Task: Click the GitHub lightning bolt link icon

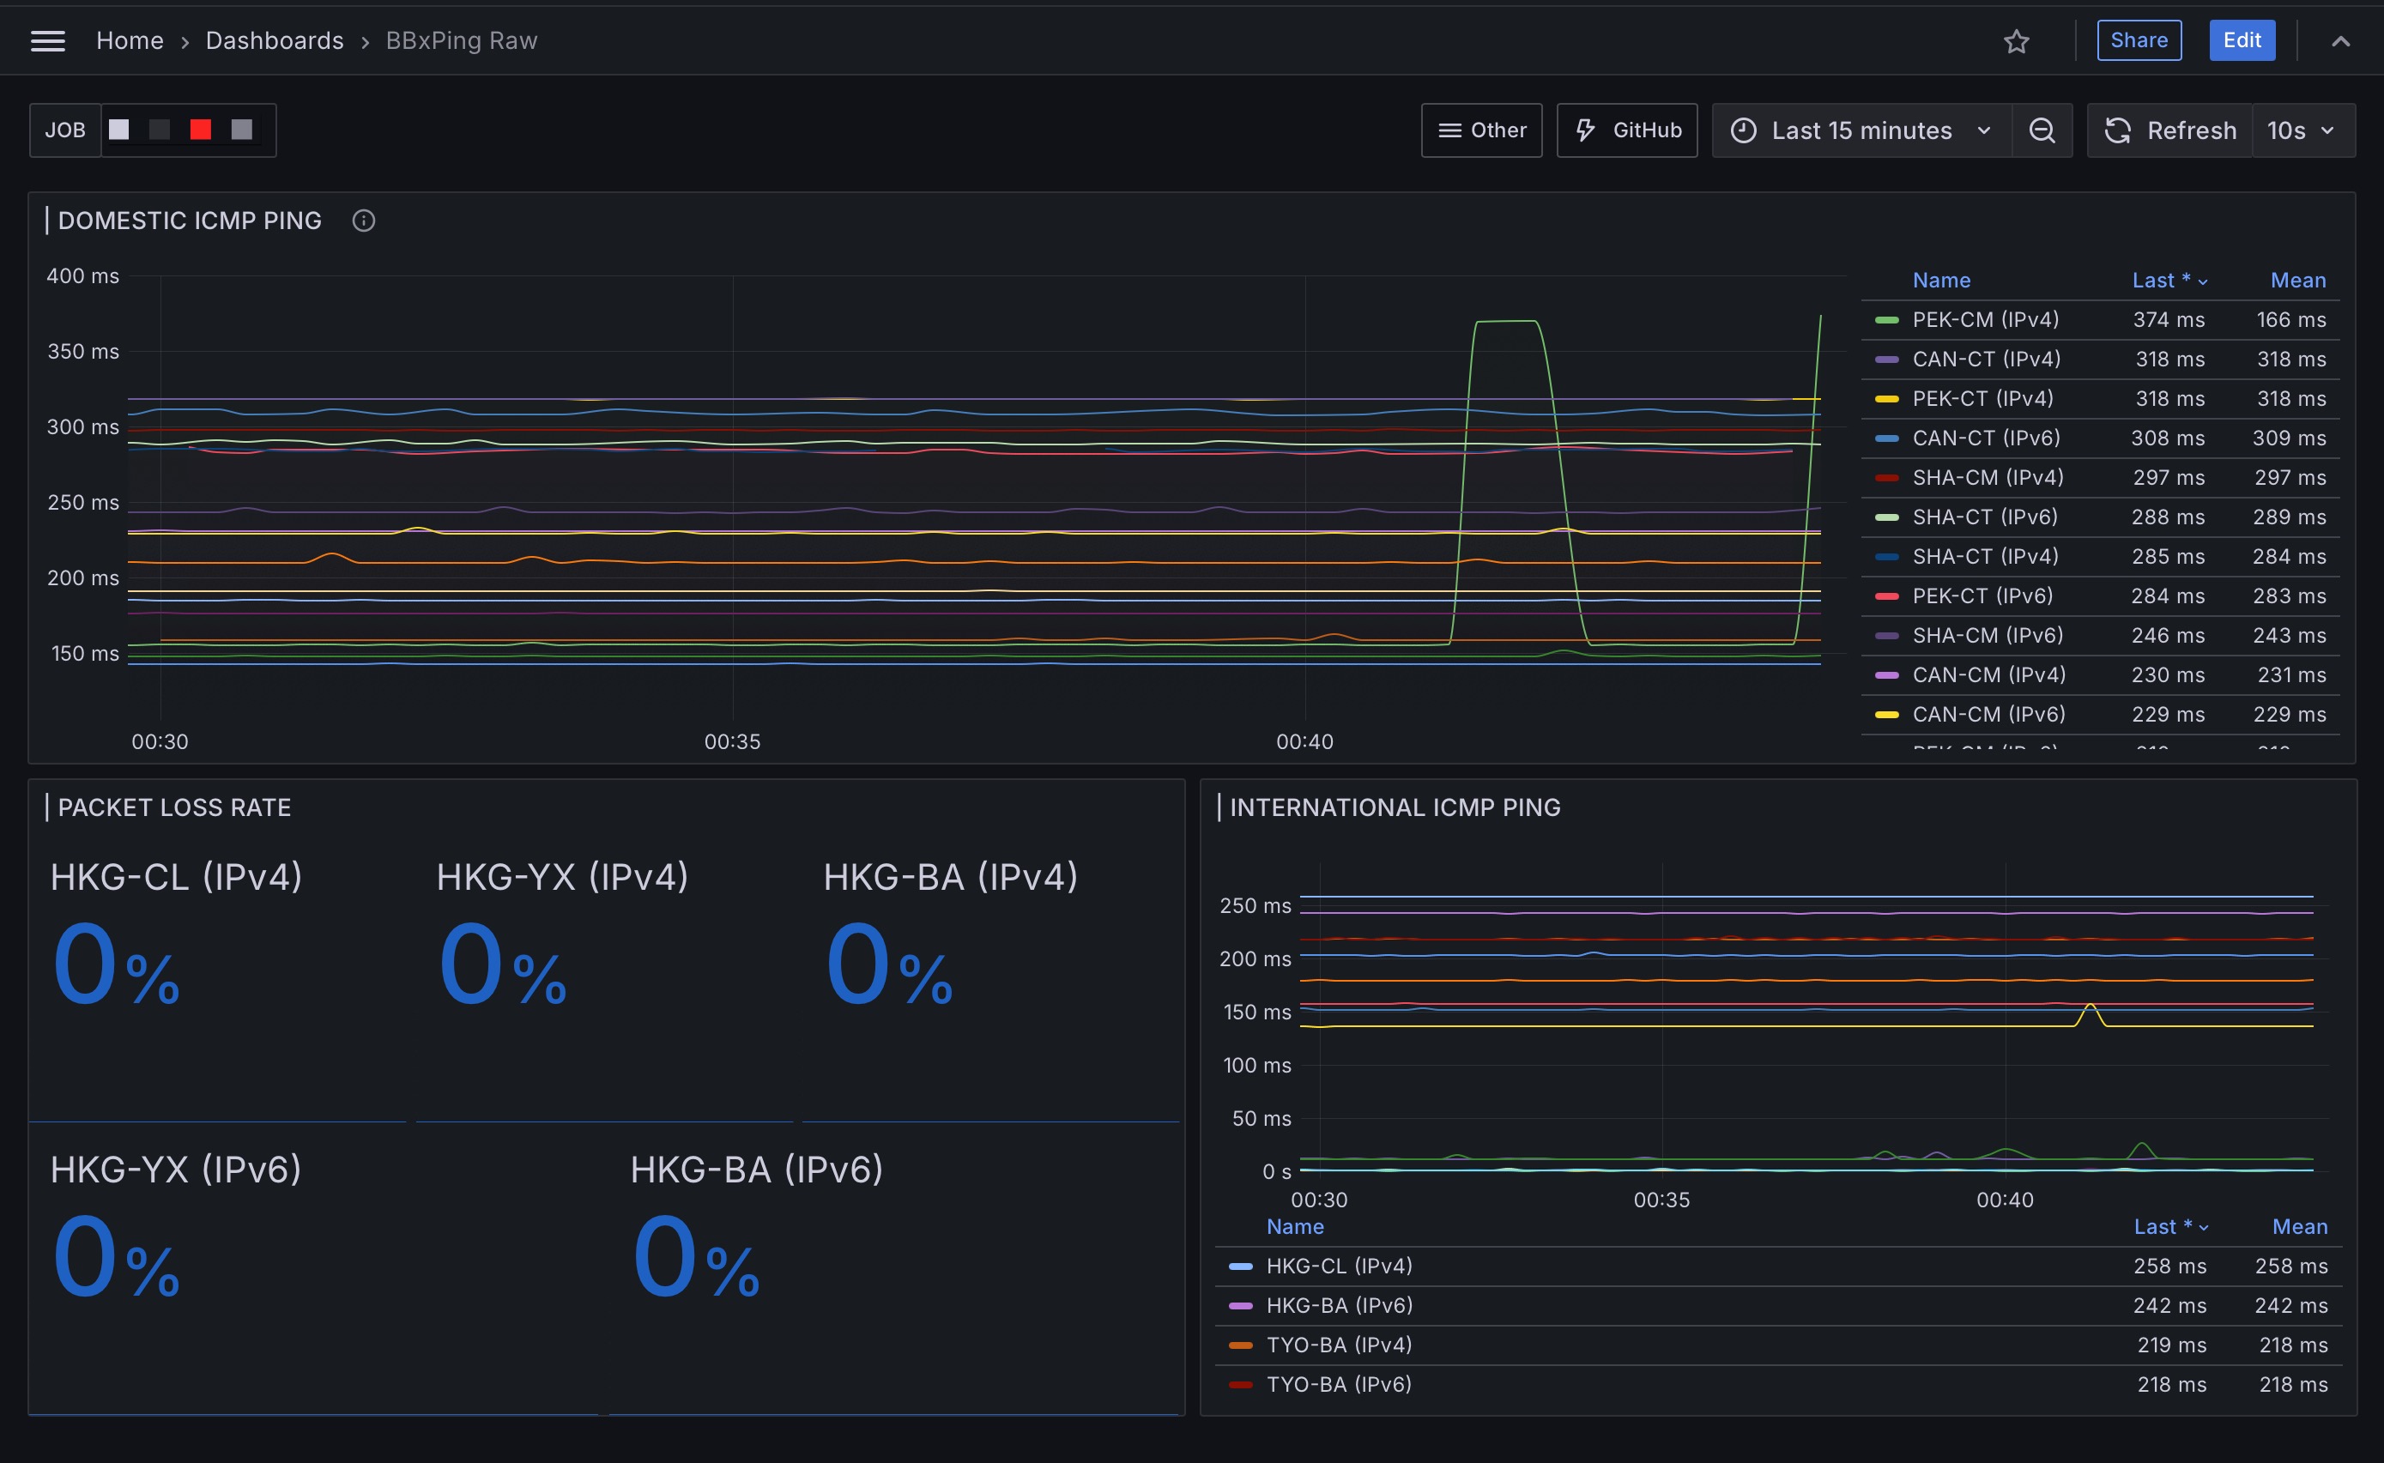Action: 1585,130
